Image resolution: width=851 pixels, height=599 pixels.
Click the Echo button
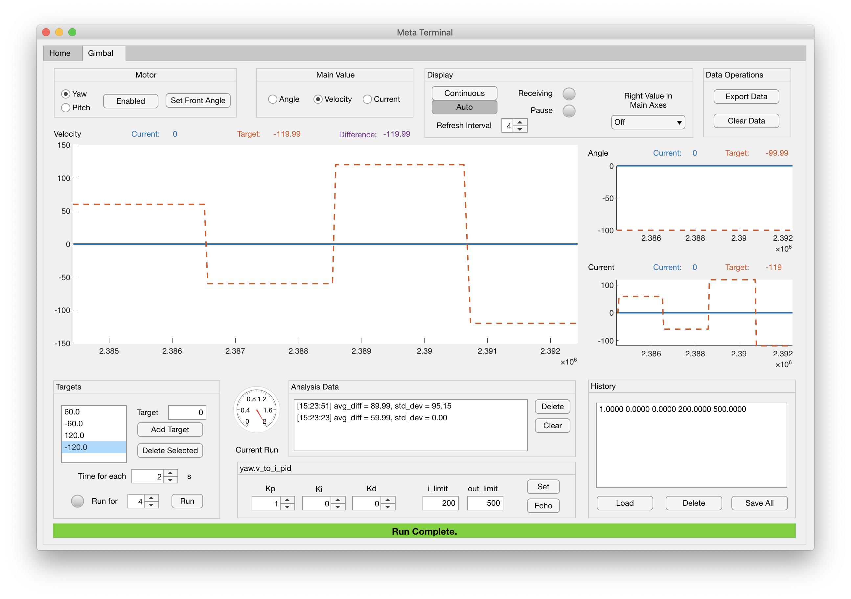click(543, 505)
